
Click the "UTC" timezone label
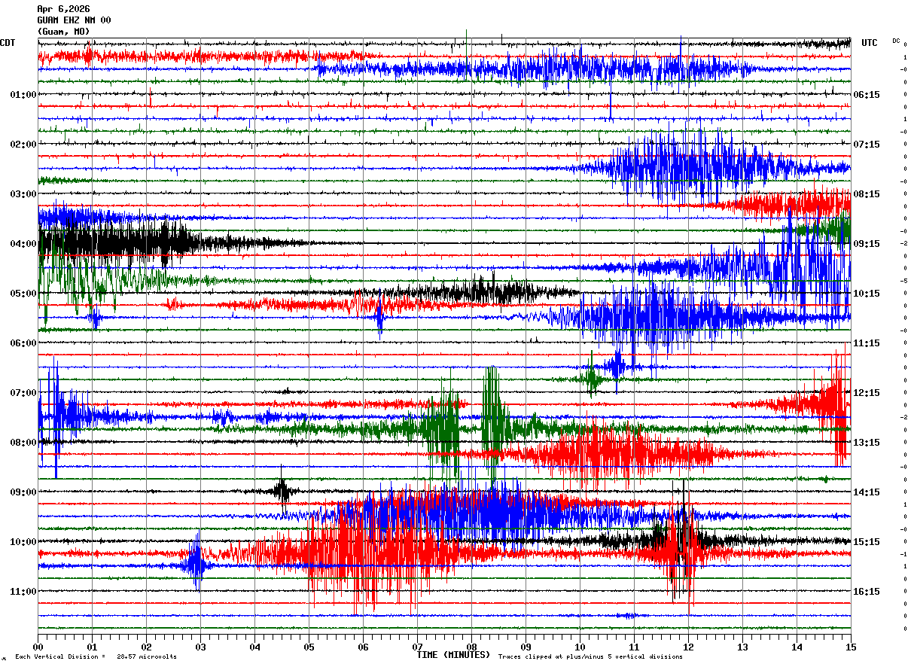pyautogui.click(x=870, y=43)
